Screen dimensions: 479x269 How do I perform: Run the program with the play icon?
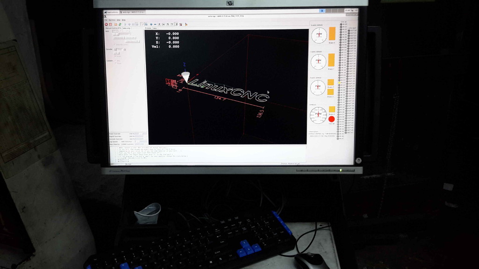125,24
